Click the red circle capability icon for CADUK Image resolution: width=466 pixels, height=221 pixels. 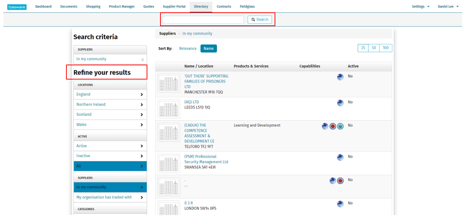point(332,126)
